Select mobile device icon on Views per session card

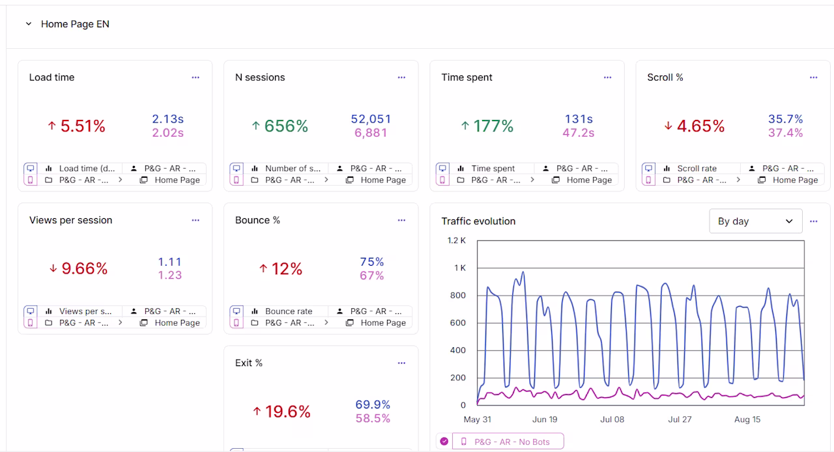click(x=30, y=322)
